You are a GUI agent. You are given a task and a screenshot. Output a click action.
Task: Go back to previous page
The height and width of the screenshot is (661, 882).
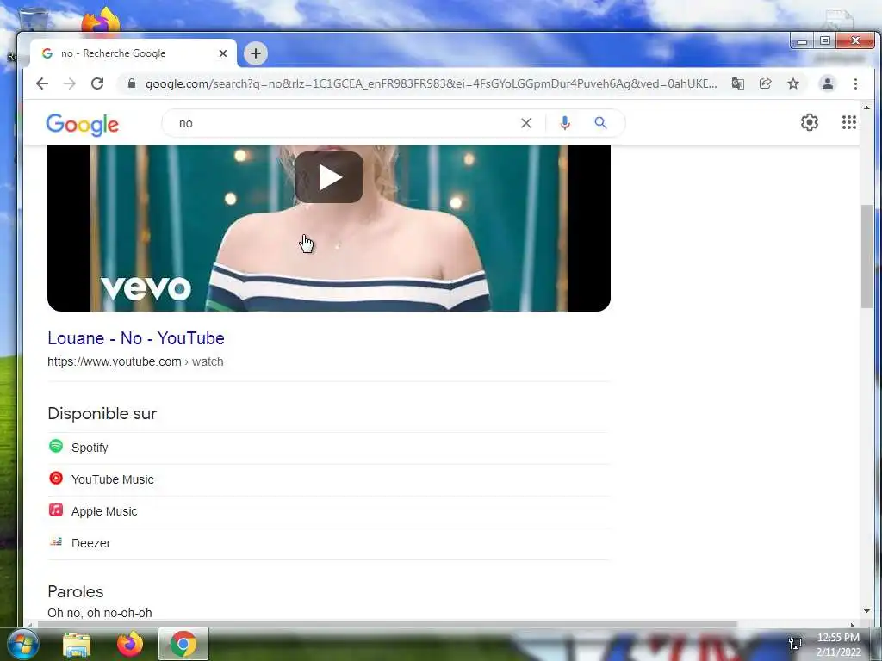tap(42, 83)
